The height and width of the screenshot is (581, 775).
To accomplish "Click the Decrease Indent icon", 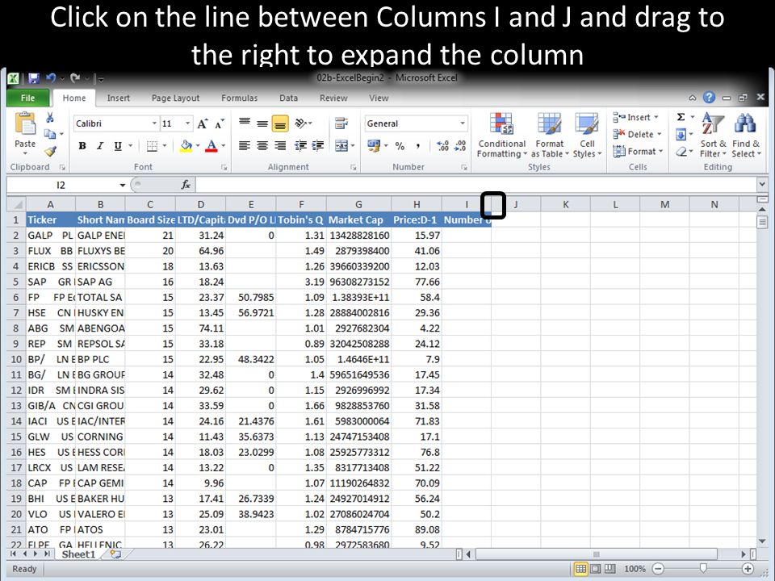I will pos(300,145).
